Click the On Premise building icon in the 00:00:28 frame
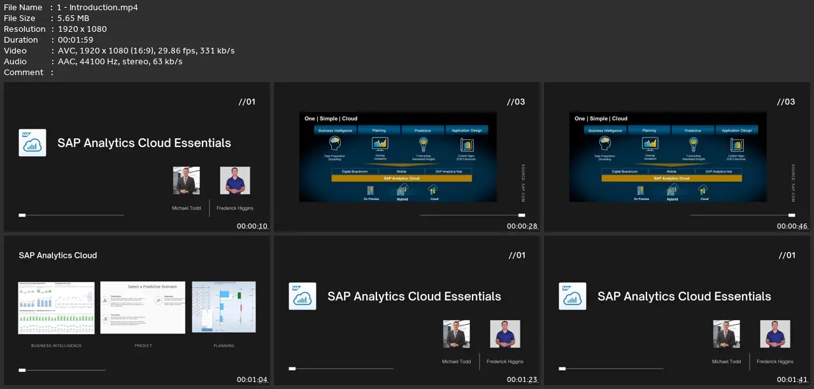814x389 pixels. point(370,190)
